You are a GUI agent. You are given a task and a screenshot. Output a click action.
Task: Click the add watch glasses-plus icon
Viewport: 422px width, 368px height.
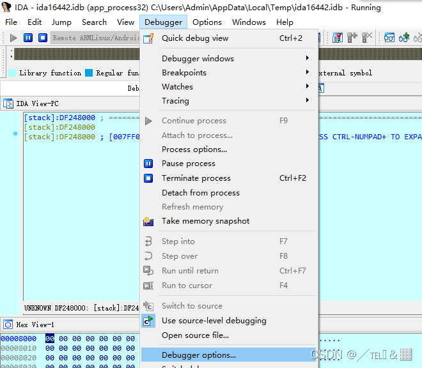pos(404,38)
